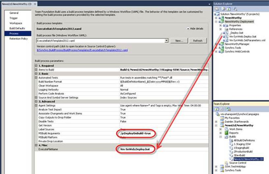Expand the Source And Symbol Server Settings row
The image size is (269, 174).
36,97
